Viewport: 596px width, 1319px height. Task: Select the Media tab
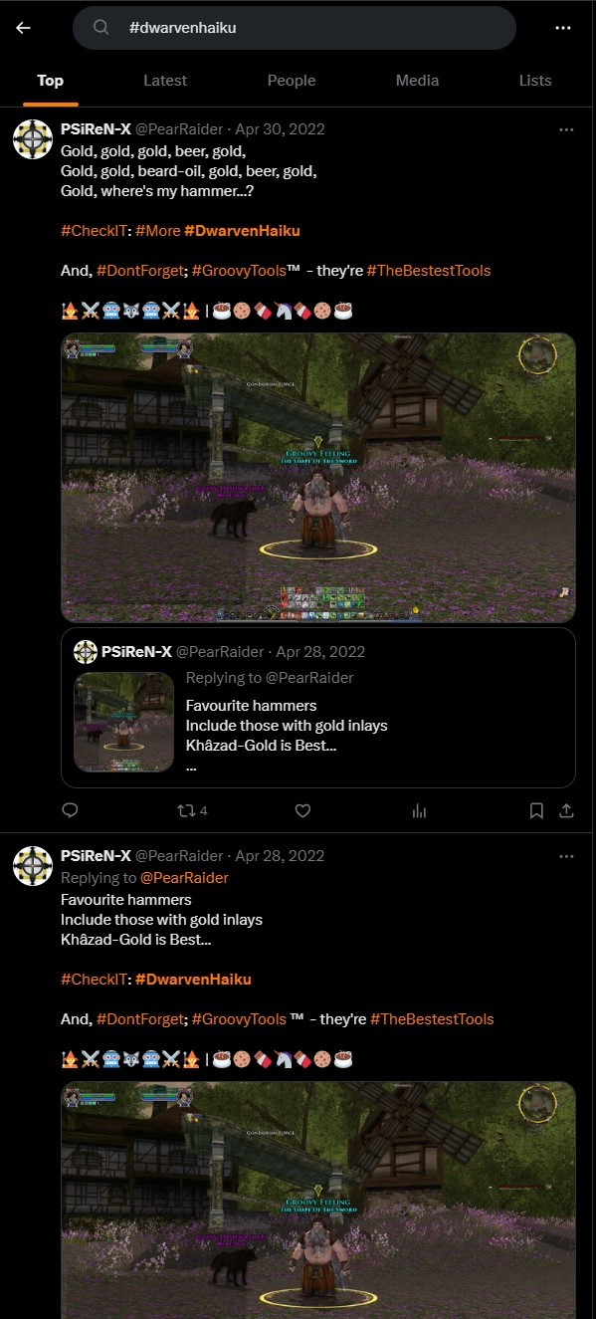click(x=417, y=81)
